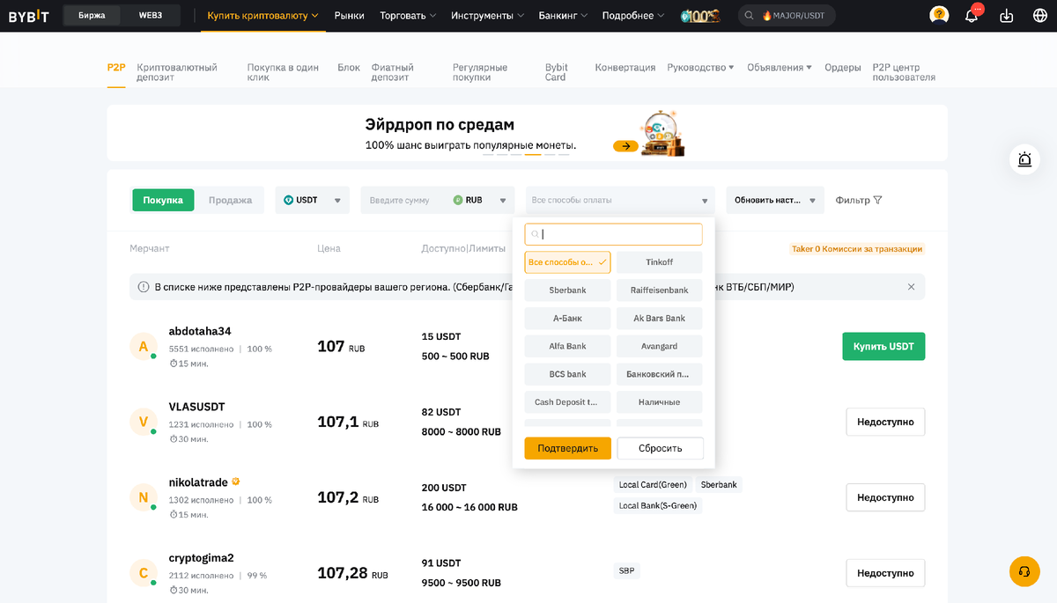This screenshot has height=603, width=1057.
Task: Open the Криптовалютный депозит tab
Action: 177,72
